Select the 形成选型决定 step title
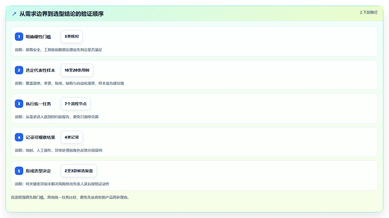 pos(38,171)
